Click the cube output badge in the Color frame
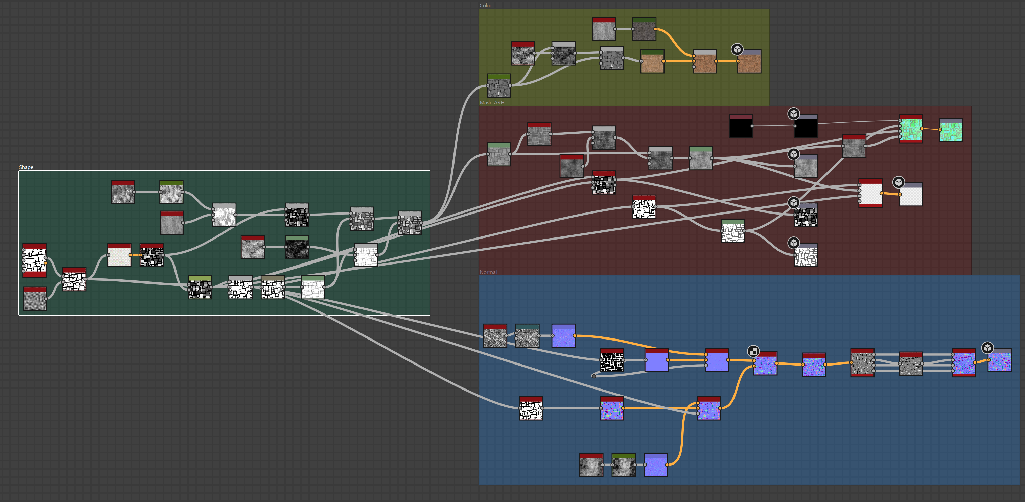 [737, 49]
